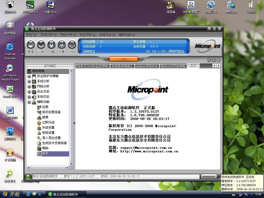Click the green status icon in status bar
264x198 pixels.
tap(28, 176)
